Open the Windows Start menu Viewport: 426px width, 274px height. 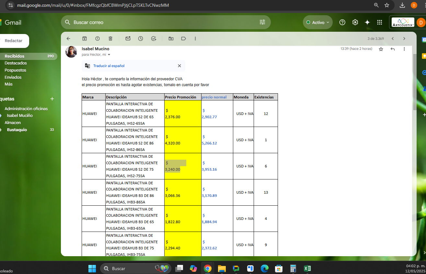click(92, 268)
